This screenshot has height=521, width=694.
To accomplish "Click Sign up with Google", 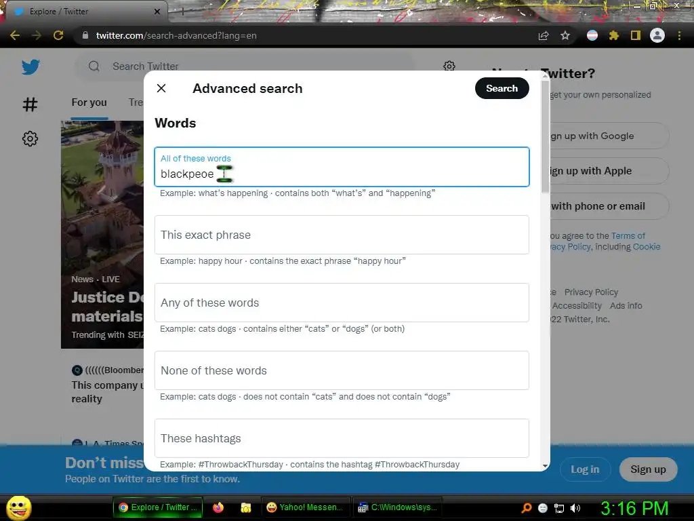I will point(609,136).
